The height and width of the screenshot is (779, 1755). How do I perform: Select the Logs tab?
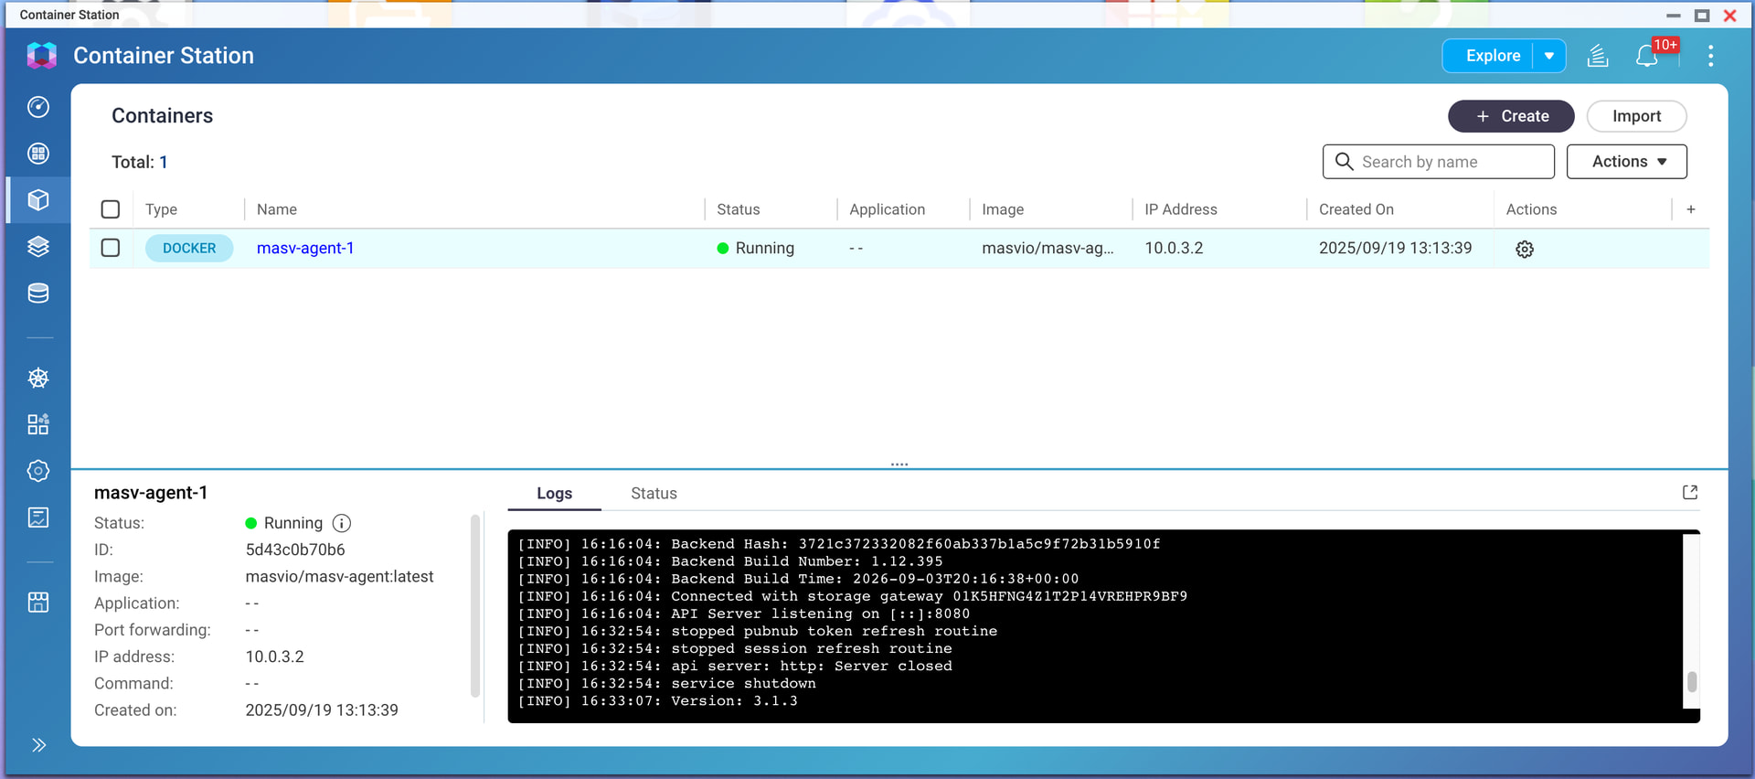click(x=555, y=494)
